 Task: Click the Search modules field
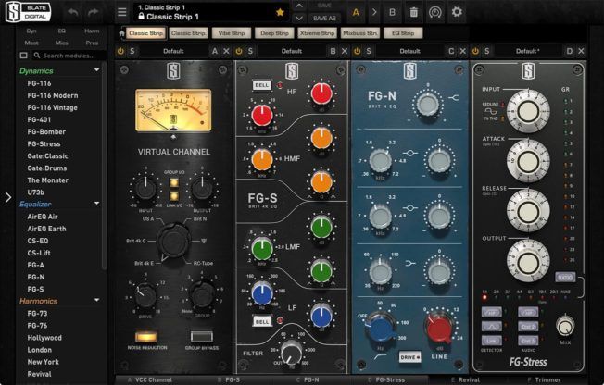click(69, 56)
